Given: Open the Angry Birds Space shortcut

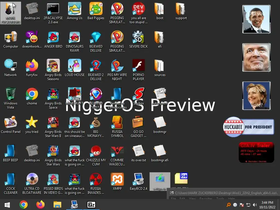Looking at the screenshot, I should point(53,98).
